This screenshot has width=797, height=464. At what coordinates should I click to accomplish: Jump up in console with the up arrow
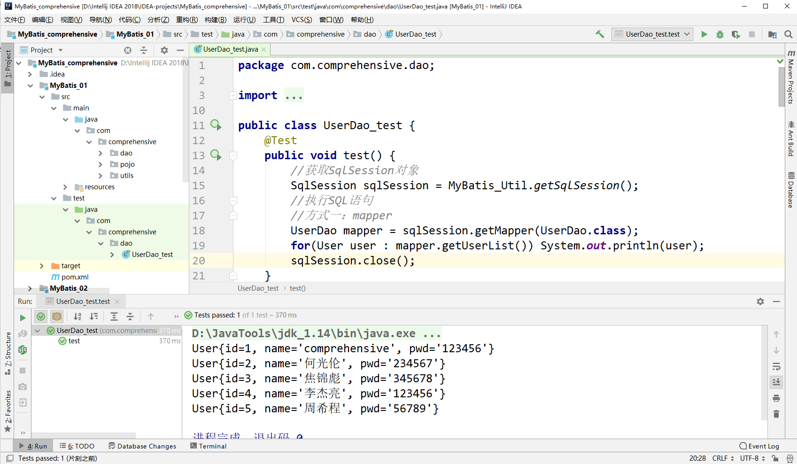[776, 334]
